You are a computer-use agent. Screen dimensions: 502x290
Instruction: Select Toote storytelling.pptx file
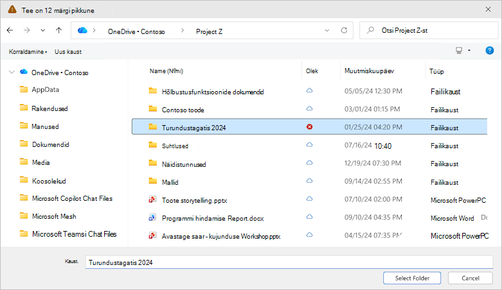pyautogui.click(x=194, y=200)
